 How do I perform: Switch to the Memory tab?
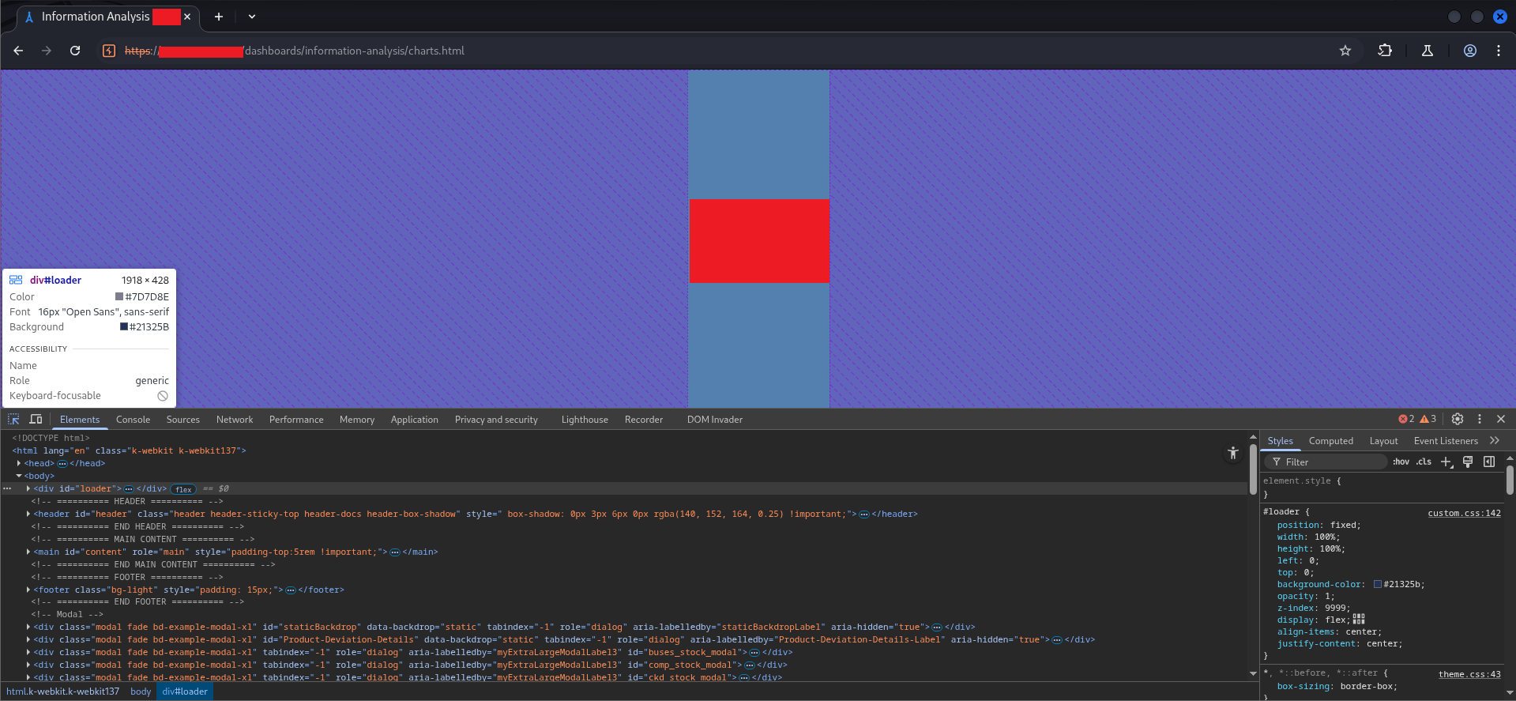tap(357, 420)
